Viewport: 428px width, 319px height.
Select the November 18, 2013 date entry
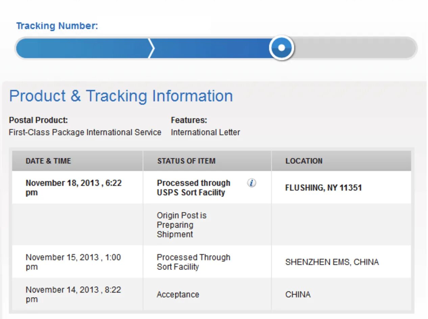tap(73, 188)
